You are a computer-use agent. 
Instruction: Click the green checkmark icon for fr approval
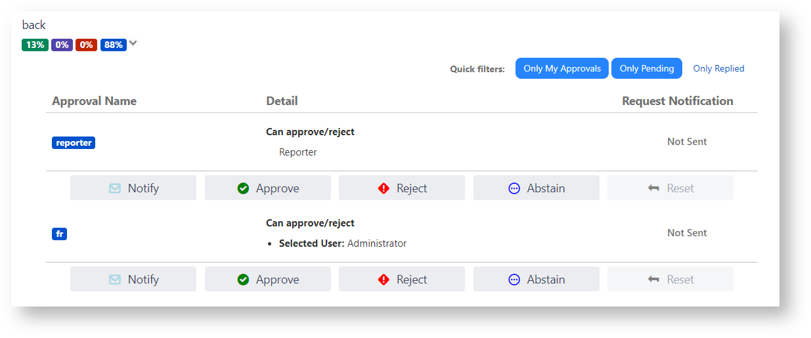243,280
